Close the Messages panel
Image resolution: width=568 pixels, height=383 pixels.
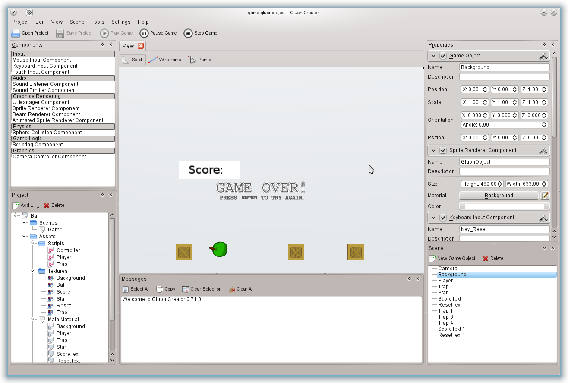(417, 279)
